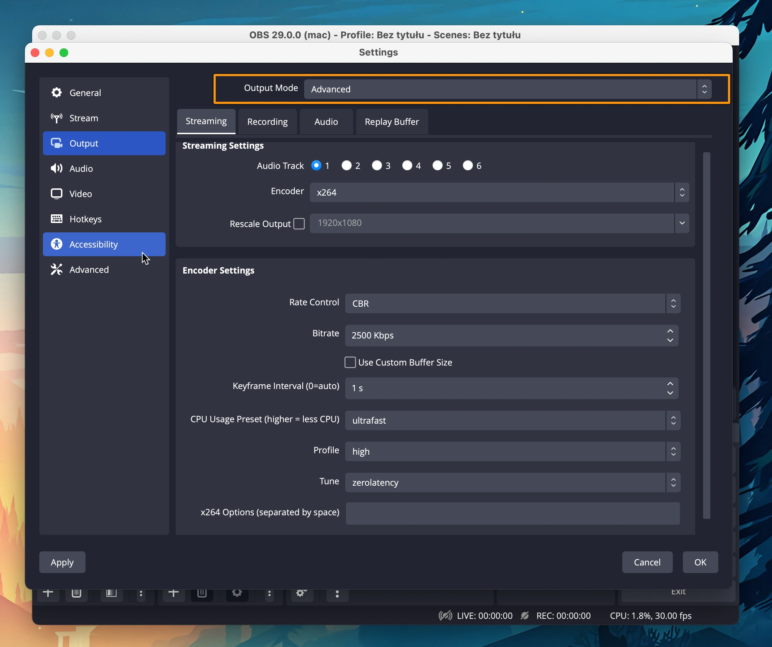Switch to the Recording tab
Viewport: 772px width, 647px height.
(267, 122)
